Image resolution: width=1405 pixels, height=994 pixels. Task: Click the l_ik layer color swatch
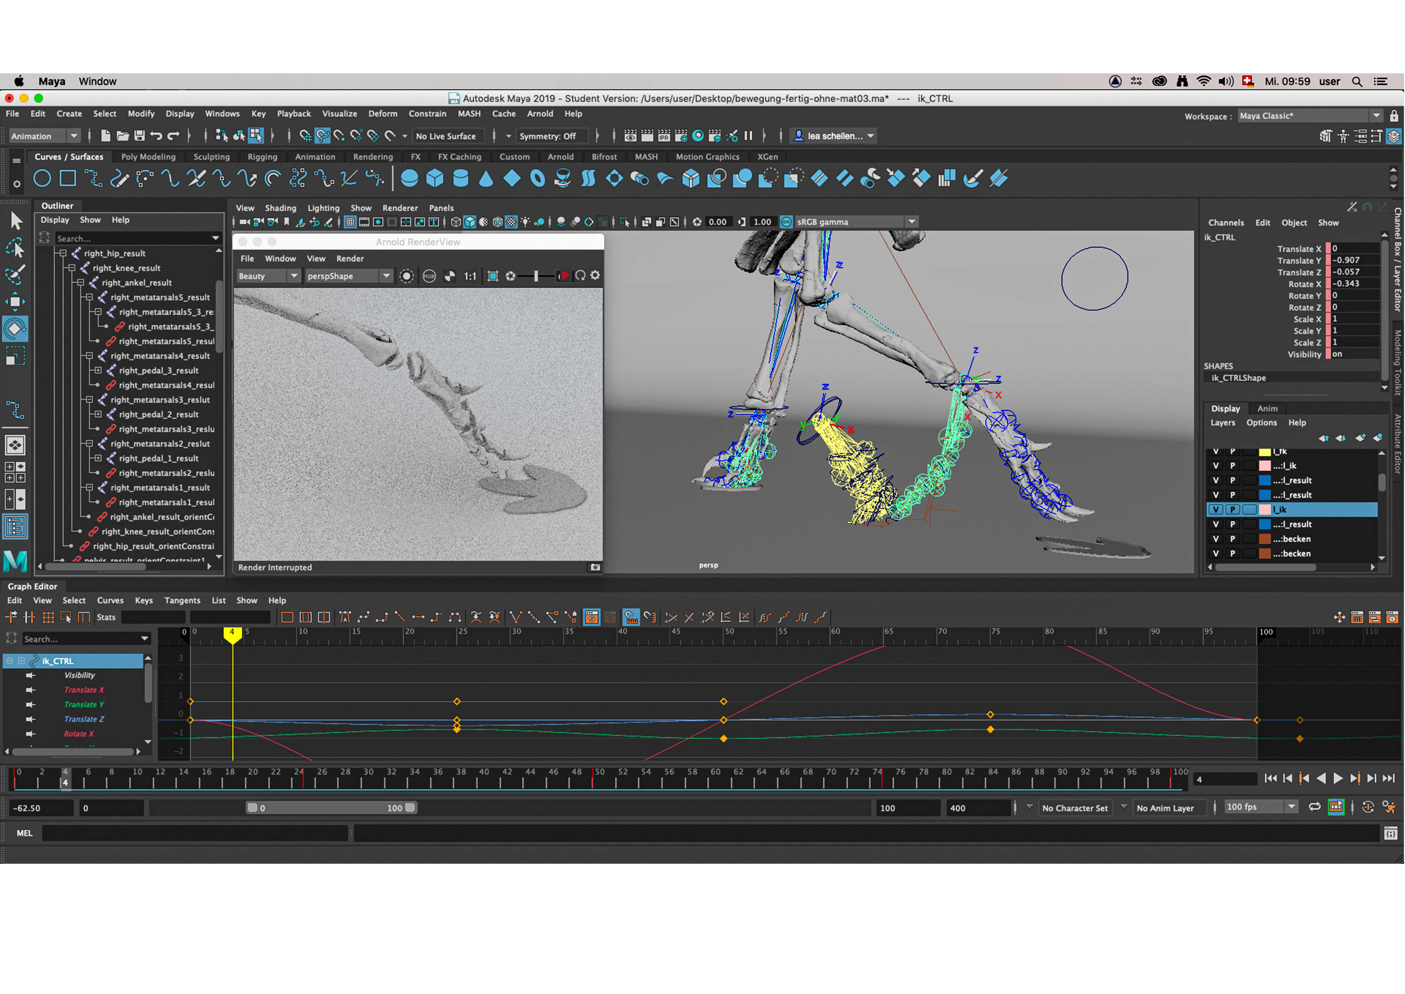1264,509
